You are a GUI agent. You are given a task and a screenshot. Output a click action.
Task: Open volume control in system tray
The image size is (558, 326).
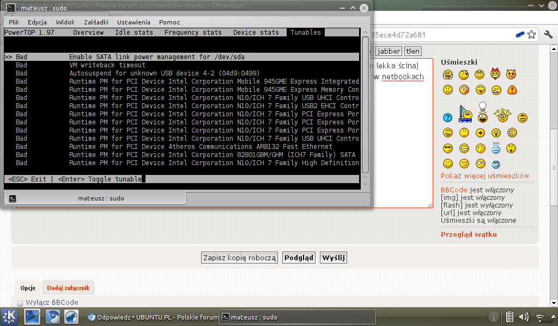pyautogui.click(x=524, y=317)
